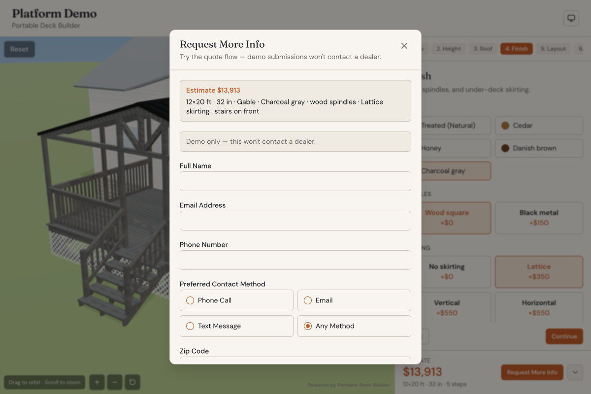
Task: Click the Estimate $13,913 text in dialog
Action: (x=213, y=90)
